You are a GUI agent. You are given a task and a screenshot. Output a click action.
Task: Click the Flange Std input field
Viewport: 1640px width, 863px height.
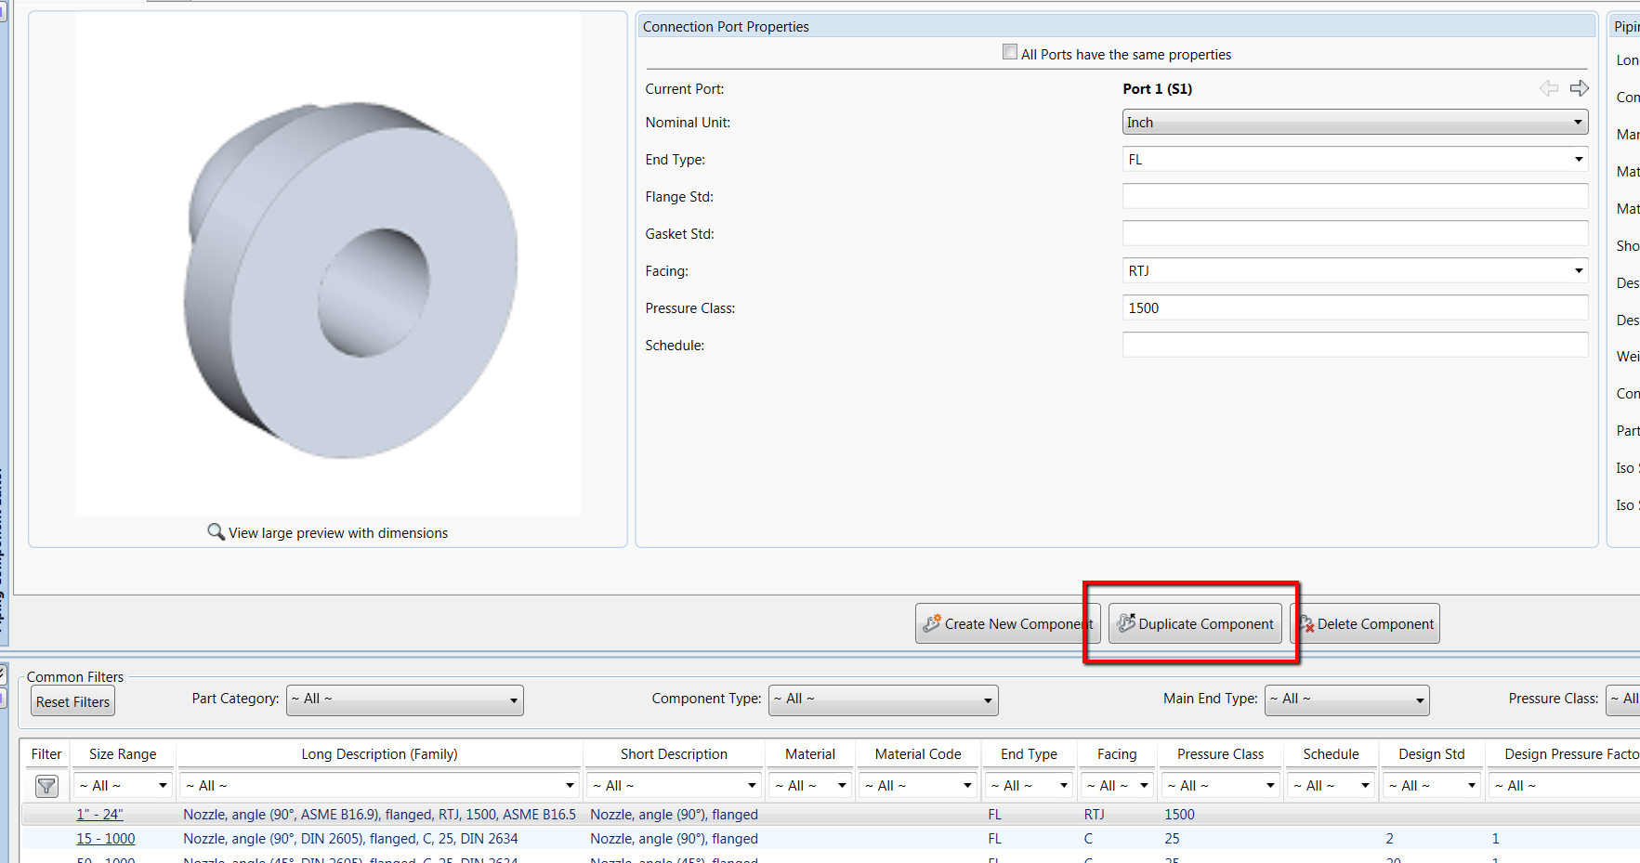click(1355, 196)
